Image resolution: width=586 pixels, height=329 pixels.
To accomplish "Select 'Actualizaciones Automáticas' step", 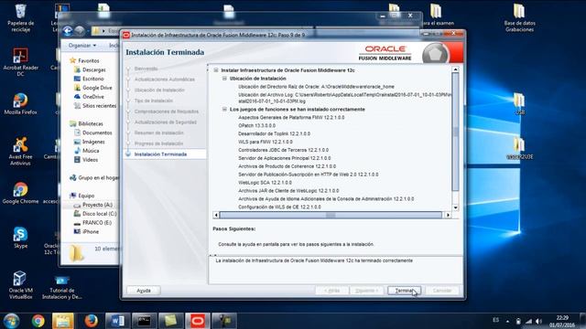I will coord(165,80).
